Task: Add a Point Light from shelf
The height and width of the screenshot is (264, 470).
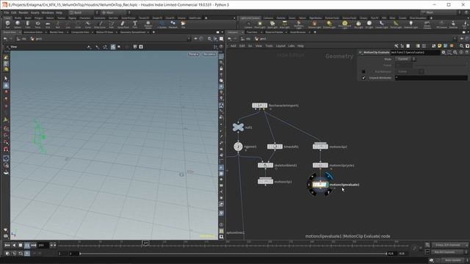Action: pos(260,24)
